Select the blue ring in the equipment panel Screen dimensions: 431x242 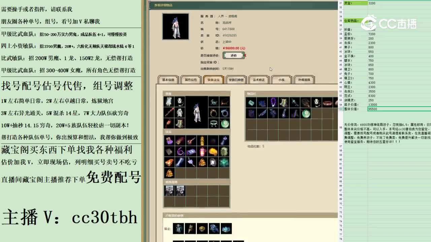[225, 113]
